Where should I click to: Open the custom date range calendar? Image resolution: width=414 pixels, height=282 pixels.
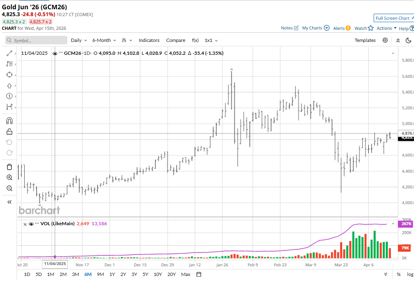[199, 274]
